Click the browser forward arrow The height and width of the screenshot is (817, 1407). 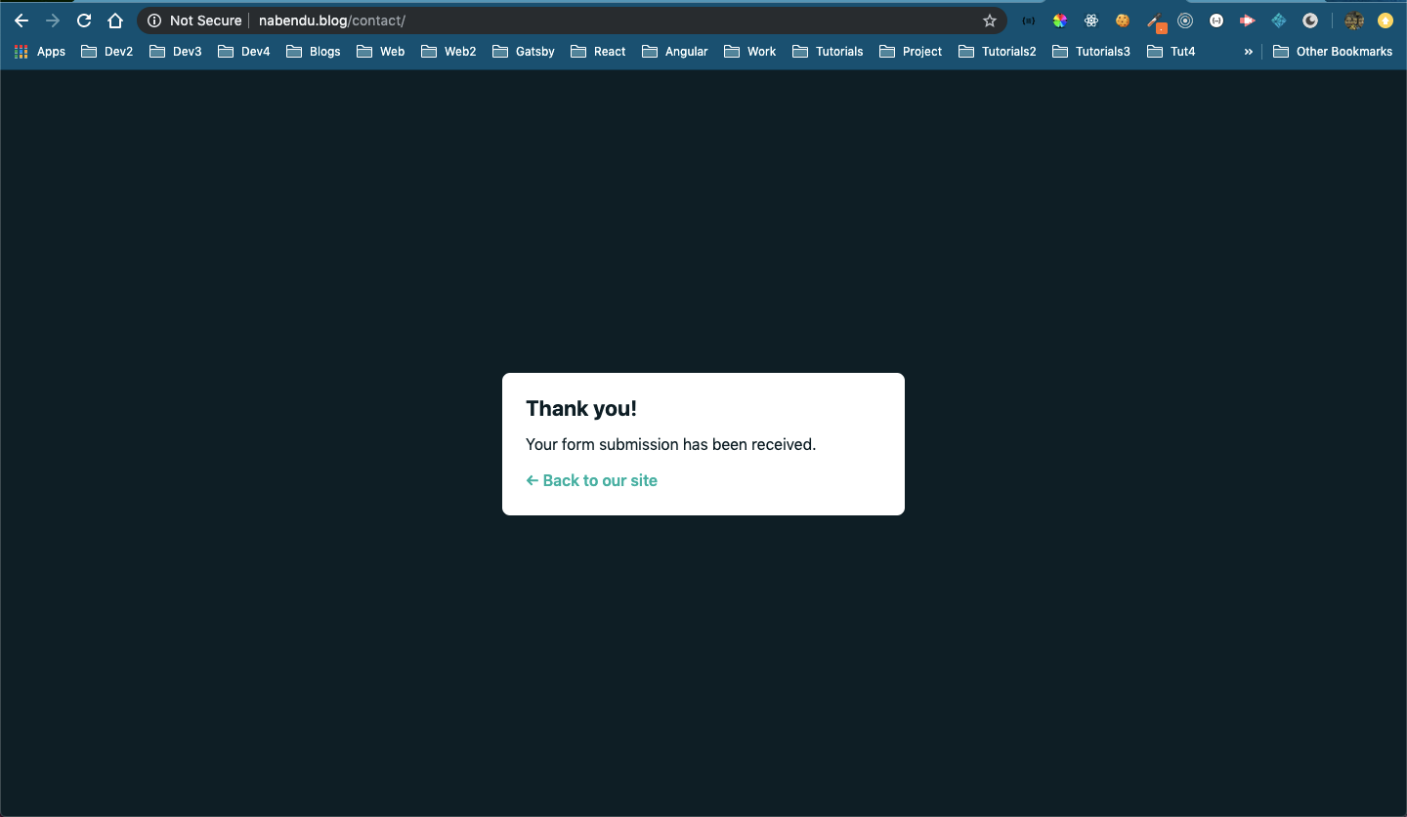click(x=53, y=20)
